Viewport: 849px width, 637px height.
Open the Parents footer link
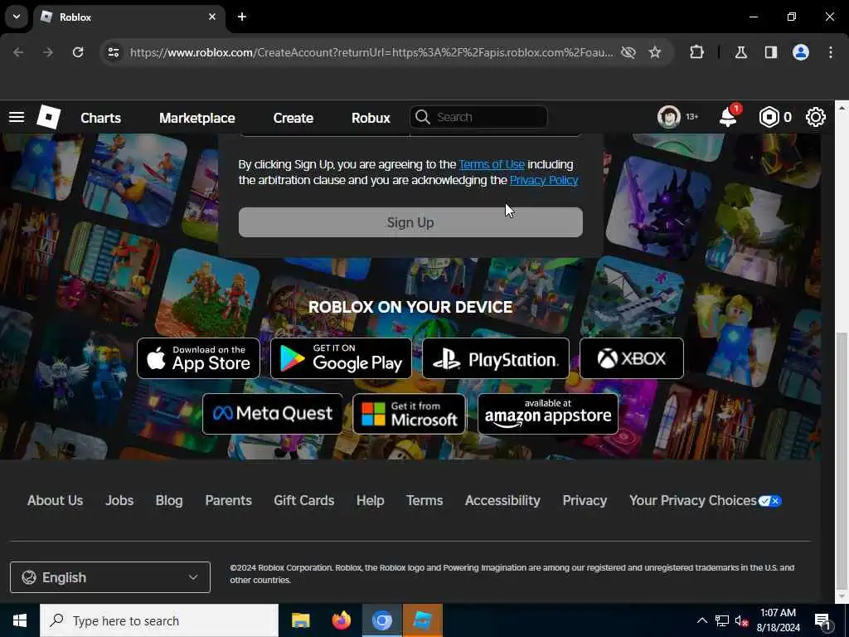[228, 500]
